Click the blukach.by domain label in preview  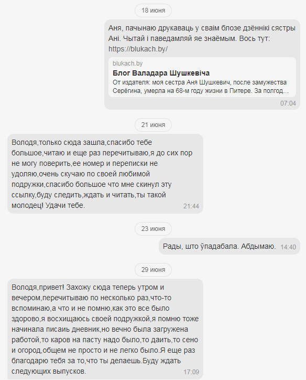click(127, 64)
